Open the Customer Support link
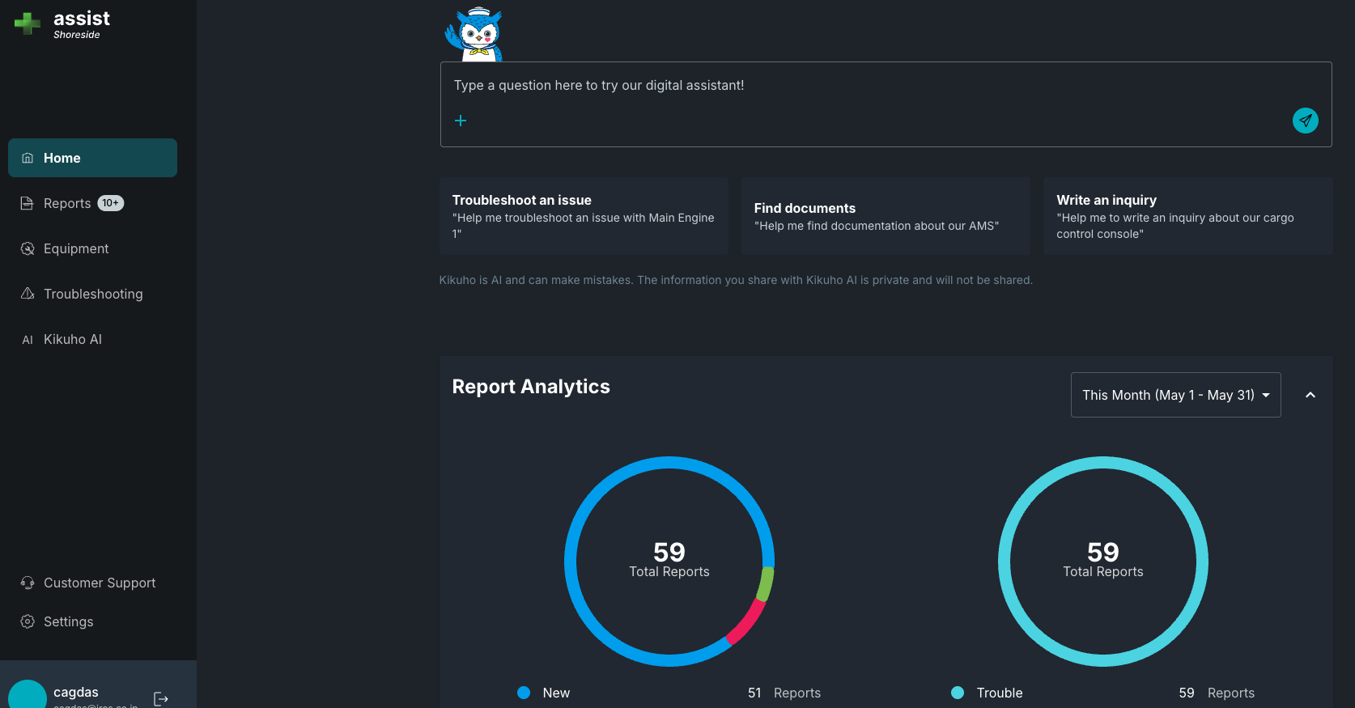Screen dimensions: 1355x708 pos(92,583)
